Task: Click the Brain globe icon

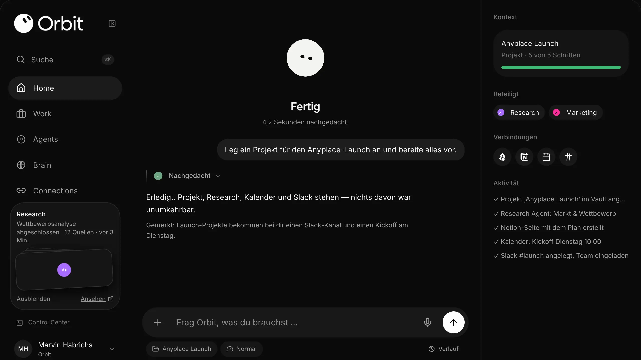Action: (21, 165)
